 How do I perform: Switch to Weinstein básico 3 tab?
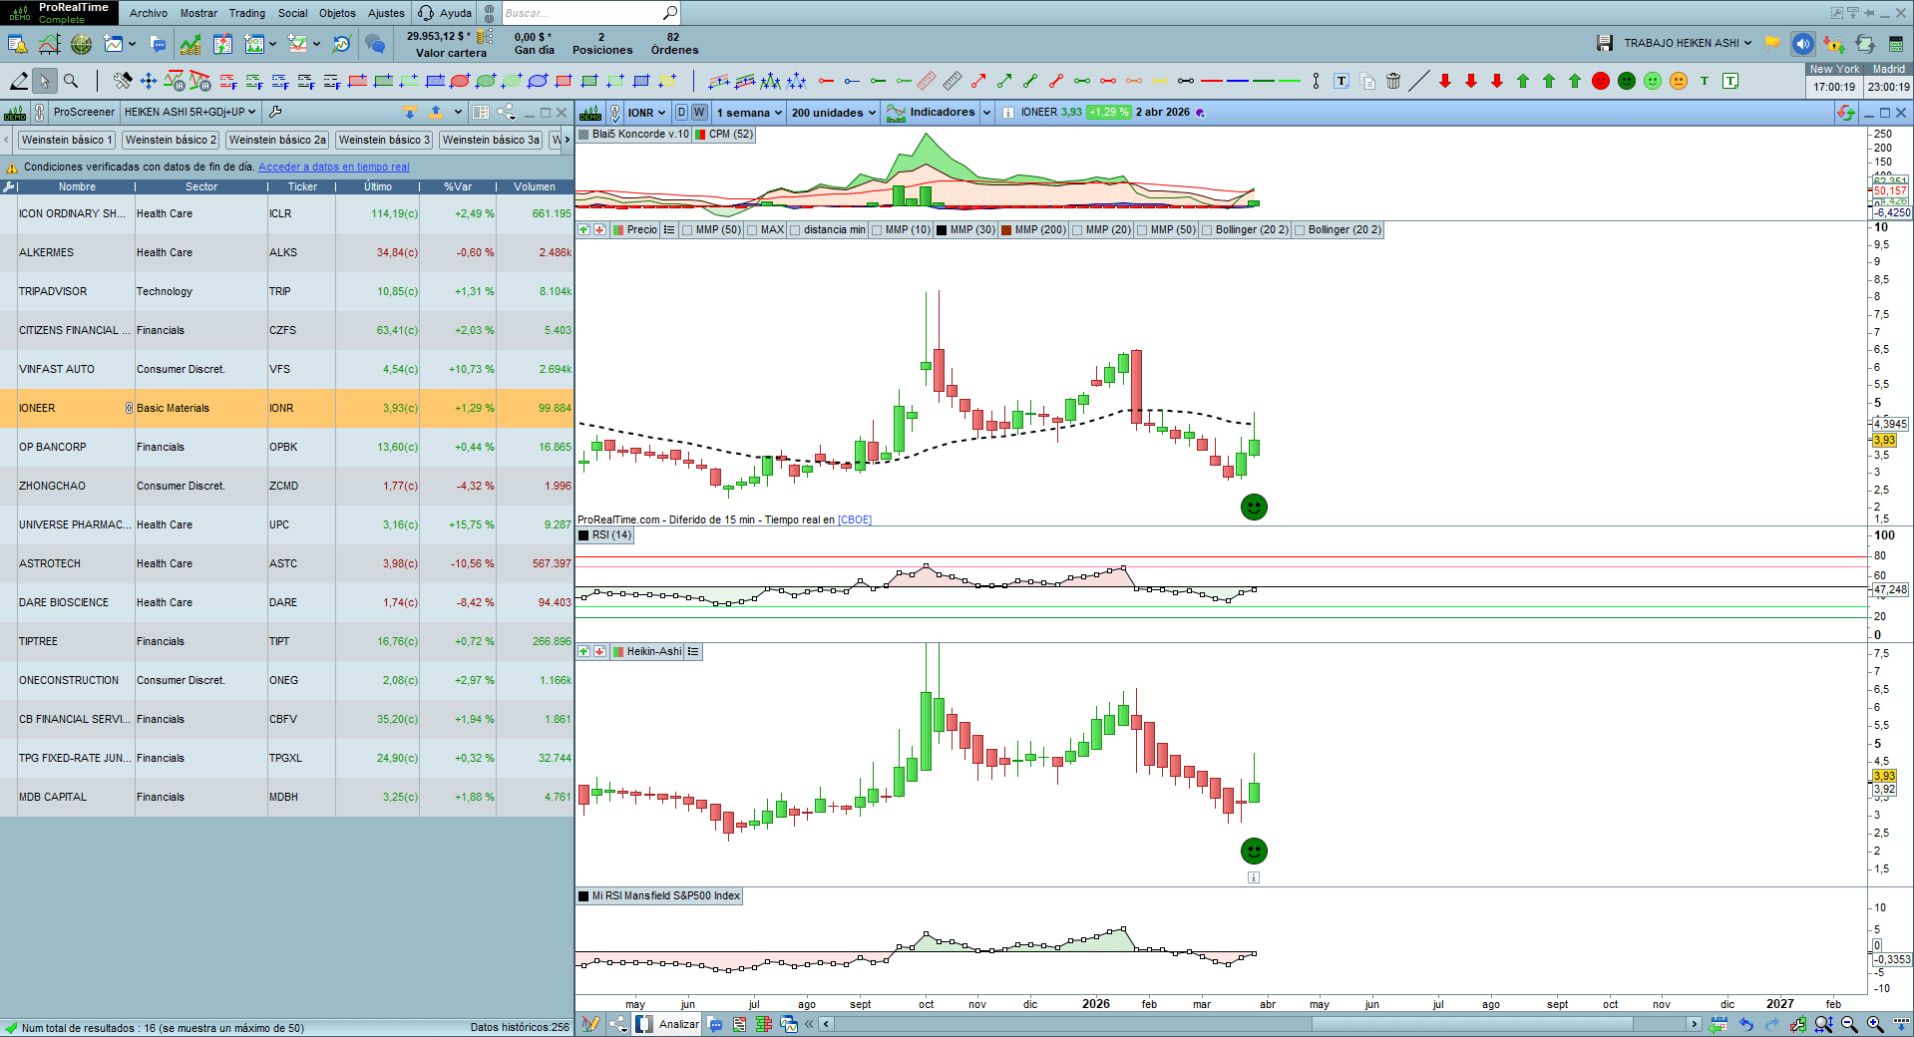[384, 140]
